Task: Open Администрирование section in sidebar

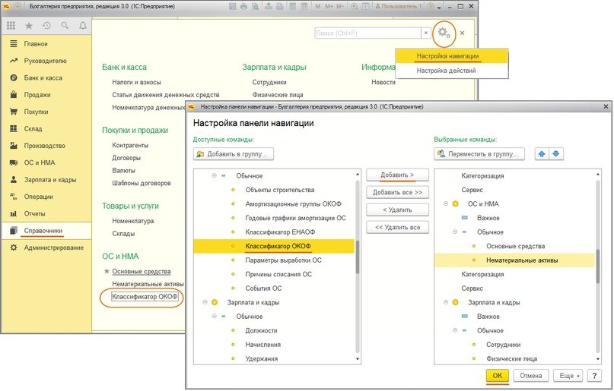Action: pos(46,248)
